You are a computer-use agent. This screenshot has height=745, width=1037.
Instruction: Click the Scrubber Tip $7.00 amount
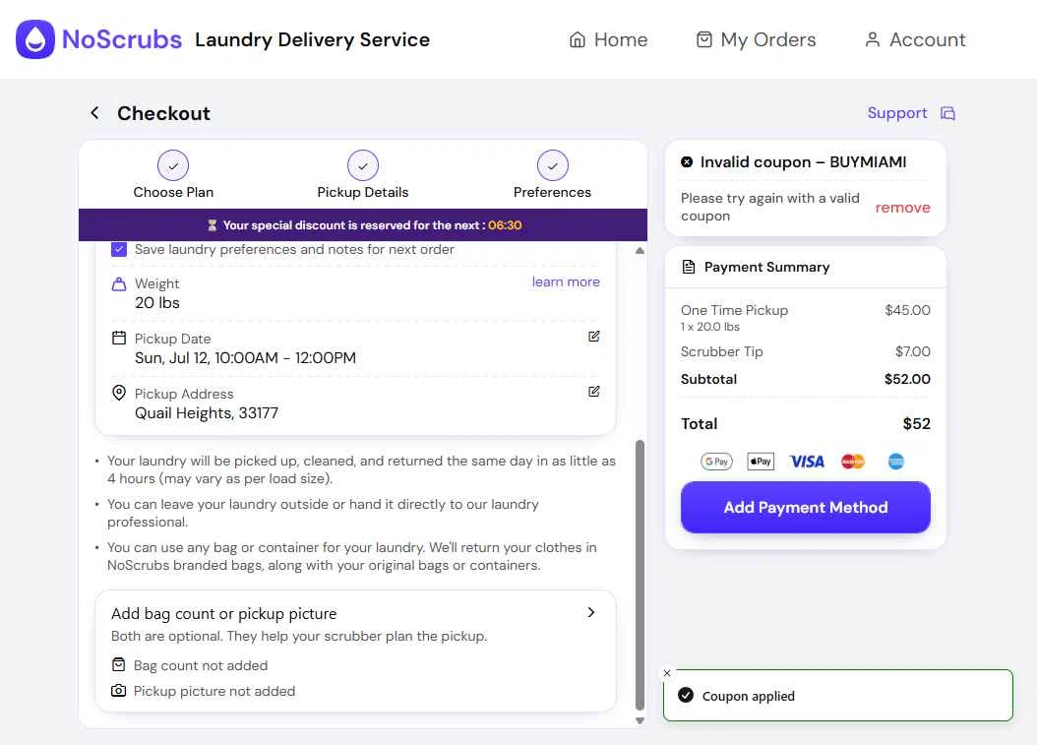click(x=913, y=351)
